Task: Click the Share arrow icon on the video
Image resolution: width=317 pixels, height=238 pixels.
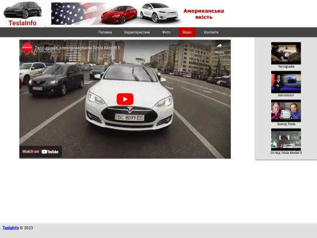Action: 220,46
